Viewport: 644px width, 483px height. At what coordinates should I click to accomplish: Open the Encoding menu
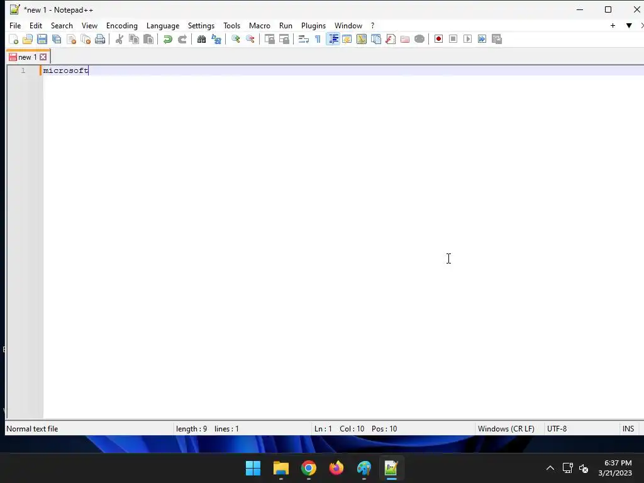(x=122, y=25)
